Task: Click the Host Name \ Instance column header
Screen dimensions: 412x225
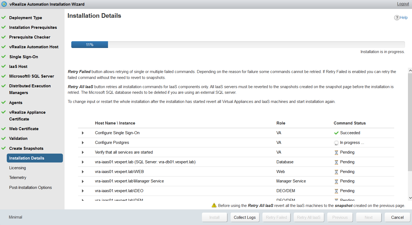Action: pyautogui.click(x=115, y=123)
